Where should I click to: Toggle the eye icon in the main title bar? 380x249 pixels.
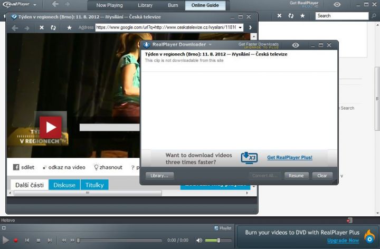pyautogui.click(x=337, y=4)
